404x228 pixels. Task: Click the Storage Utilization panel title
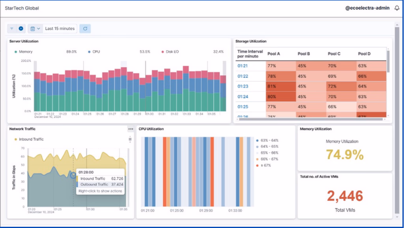[251, 41]
